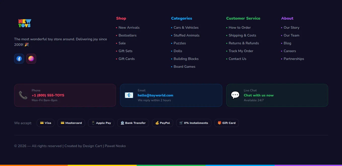342x166 pixels.
Task: Select the Visa payment badge
Action: click(x=46, y=123)
